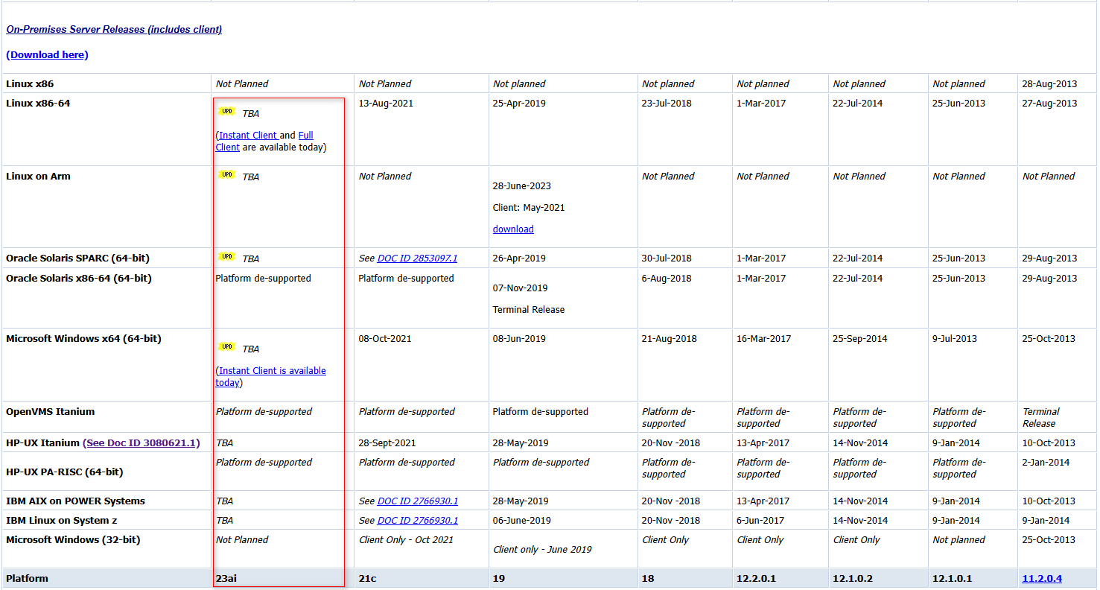This screenshot has width=1100, height=590.
Task: Click the 07-Nov-2019 date text
Action: 520,288
